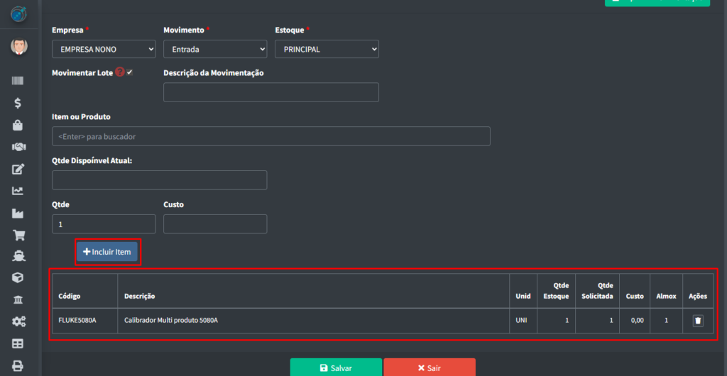This screenshot has height=376, width=727.
Task: Click the shopping cart sidebar icon
Action: pyautogui.click(x=18, y=235)
